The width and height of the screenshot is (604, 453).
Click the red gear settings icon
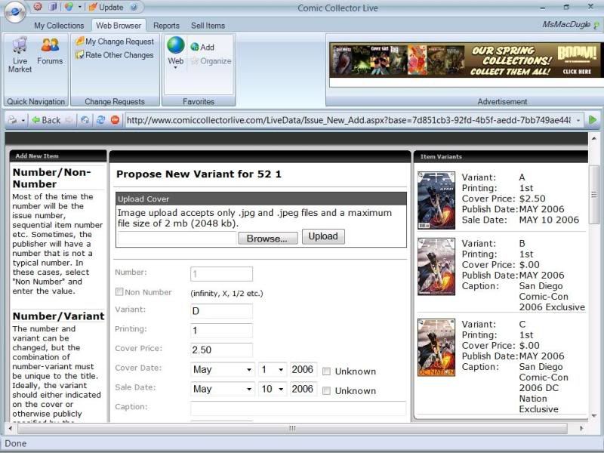click(37, 7)
